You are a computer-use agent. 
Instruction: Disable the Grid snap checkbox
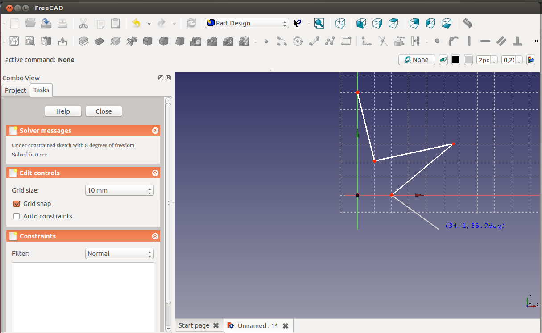pyautogui.click(x=17, y=204)
